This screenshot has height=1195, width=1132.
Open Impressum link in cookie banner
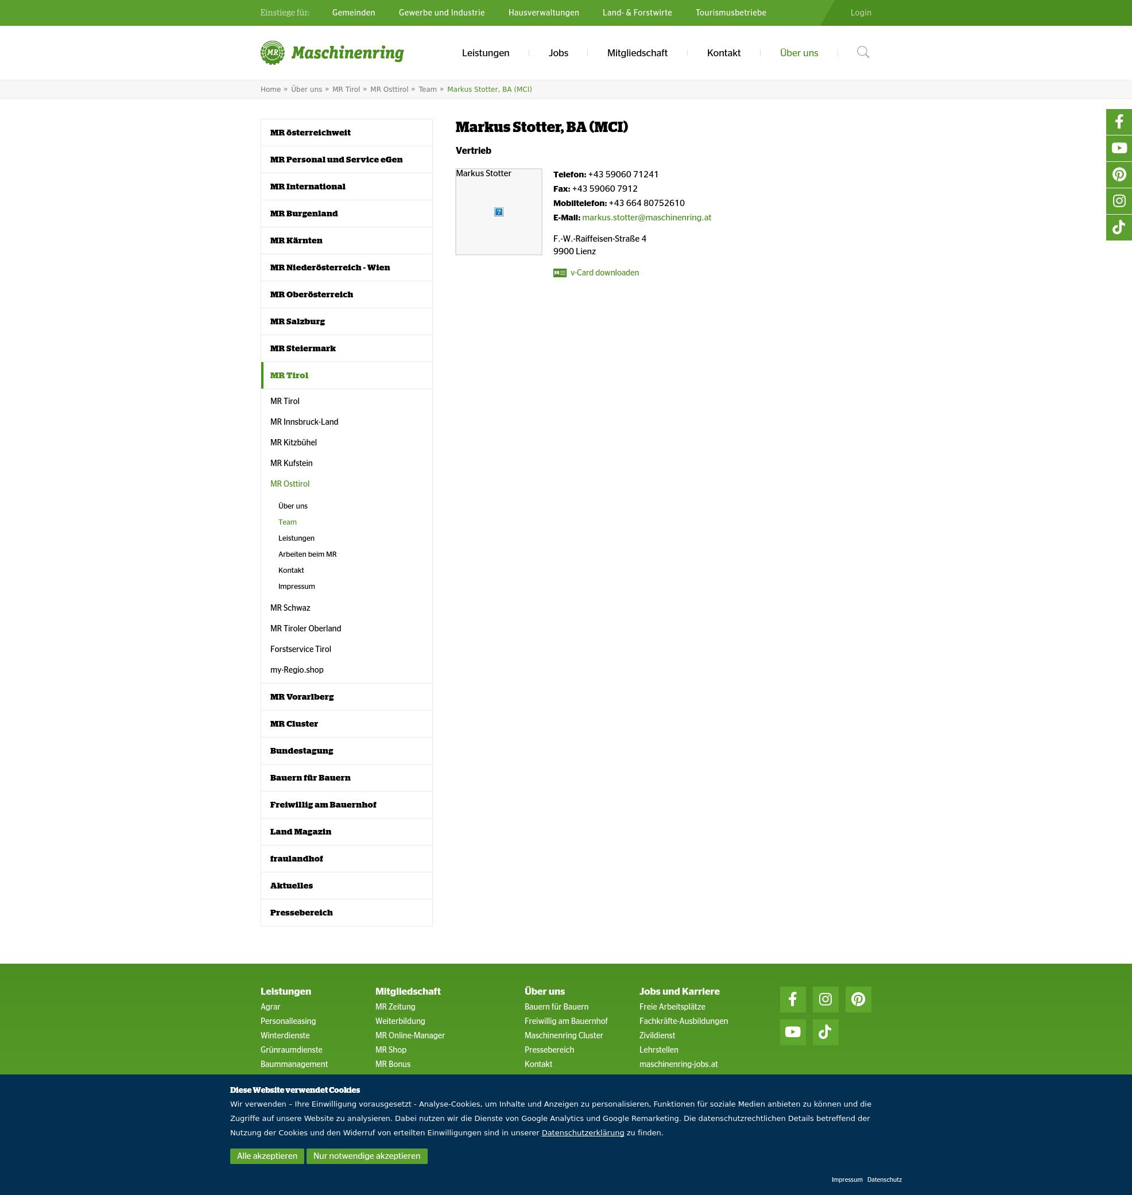[x=847, y=1180]
